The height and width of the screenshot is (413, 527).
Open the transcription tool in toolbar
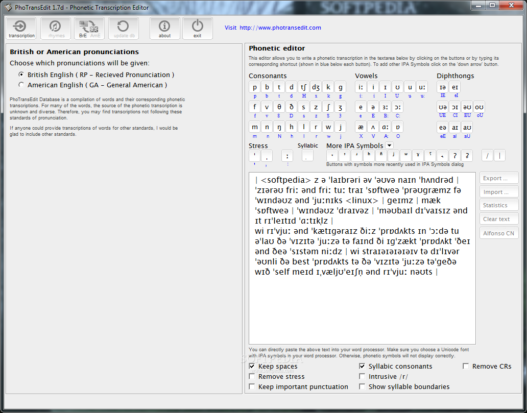(21, 29)
